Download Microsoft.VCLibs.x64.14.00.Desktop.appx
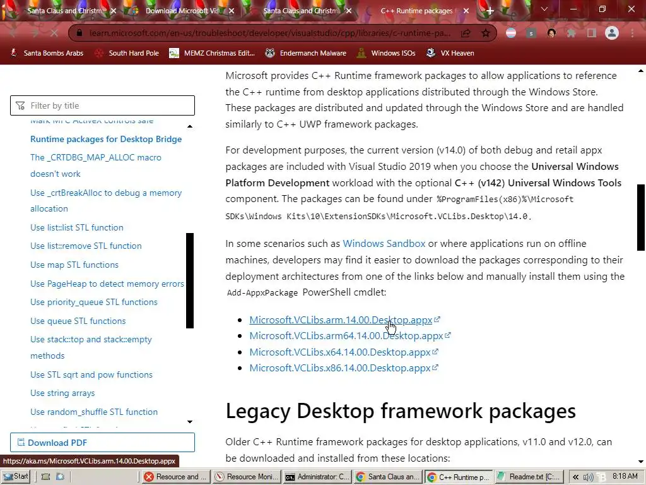Screen dimensions: 646x485 pyautogui.click(x=344, y=352)
